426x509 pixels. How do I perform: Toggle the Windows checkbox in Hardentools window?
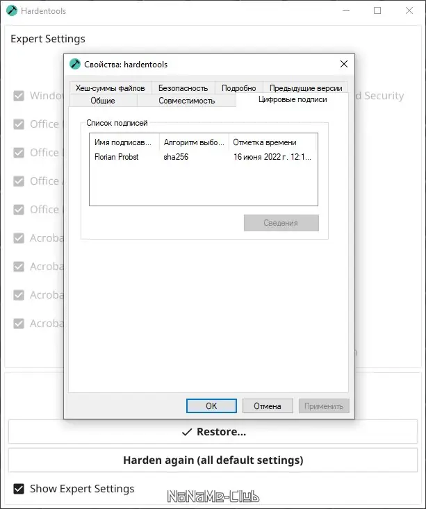pos(19,95)
